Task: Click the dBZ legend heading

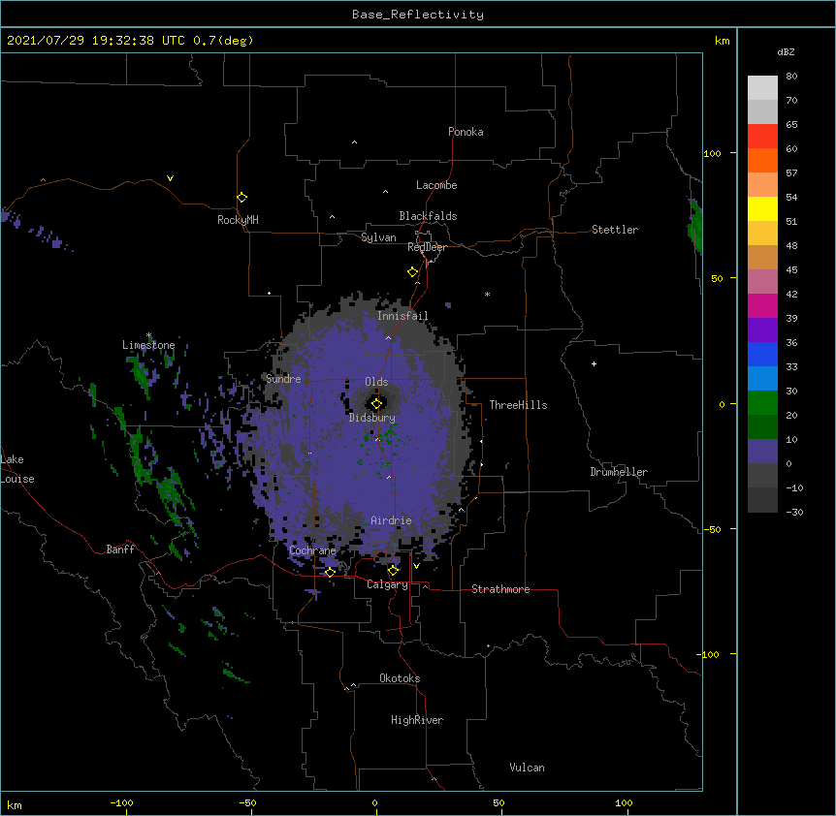Action: [x=786, y=52]
